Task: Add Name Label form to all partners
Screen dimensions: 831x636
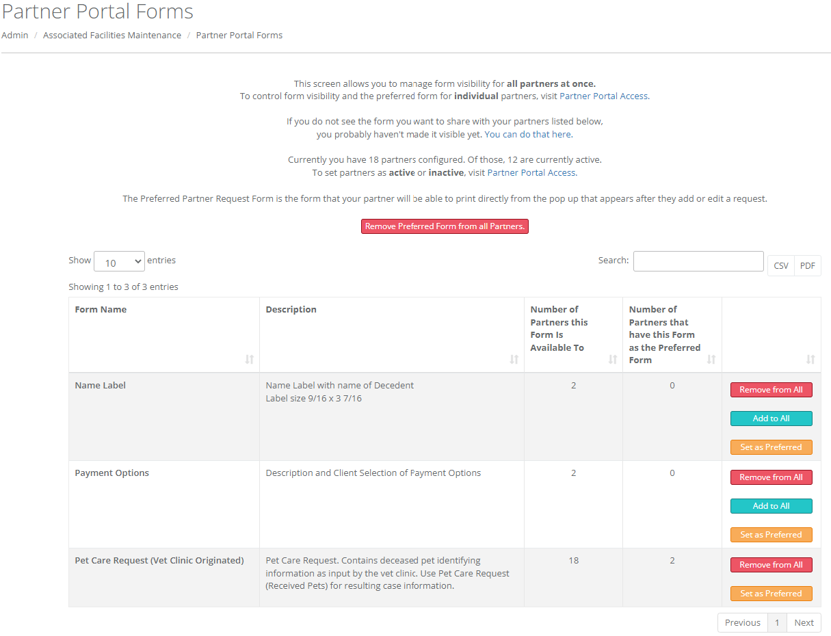Action: point(771,419)
